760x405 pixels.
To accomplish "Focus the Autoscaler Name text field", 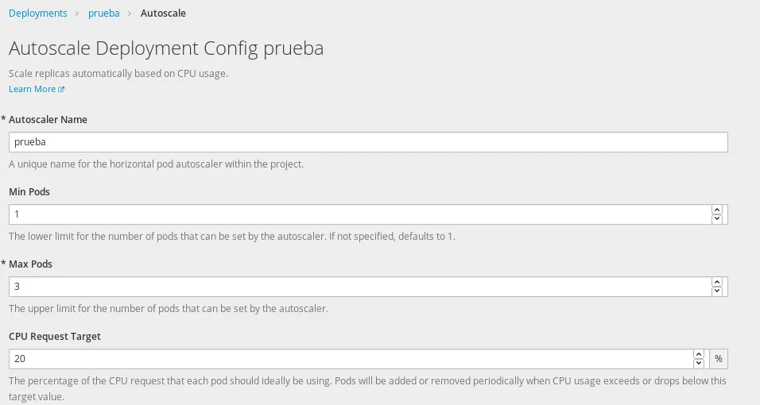I will tap(367, 141).
